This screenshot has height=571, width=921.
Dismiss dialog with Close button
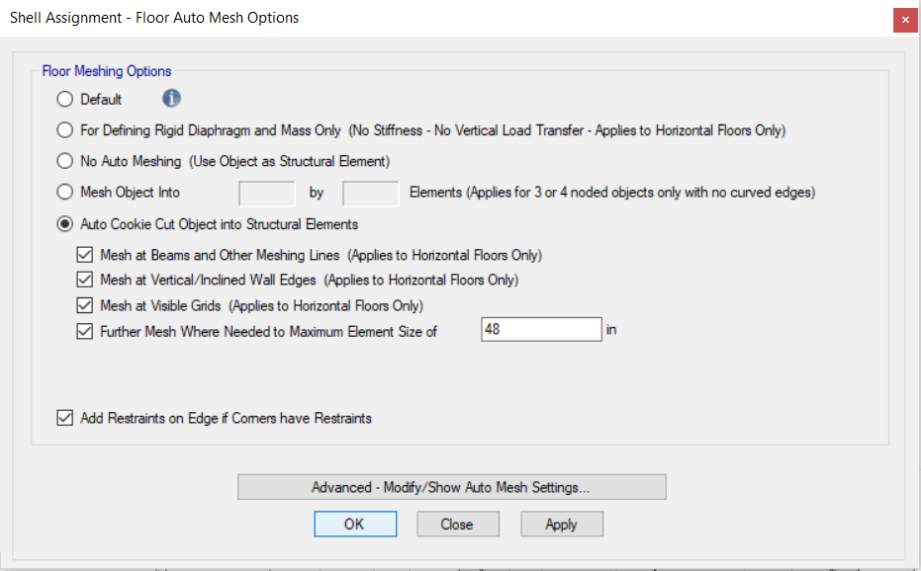click(x=458, y=524)
